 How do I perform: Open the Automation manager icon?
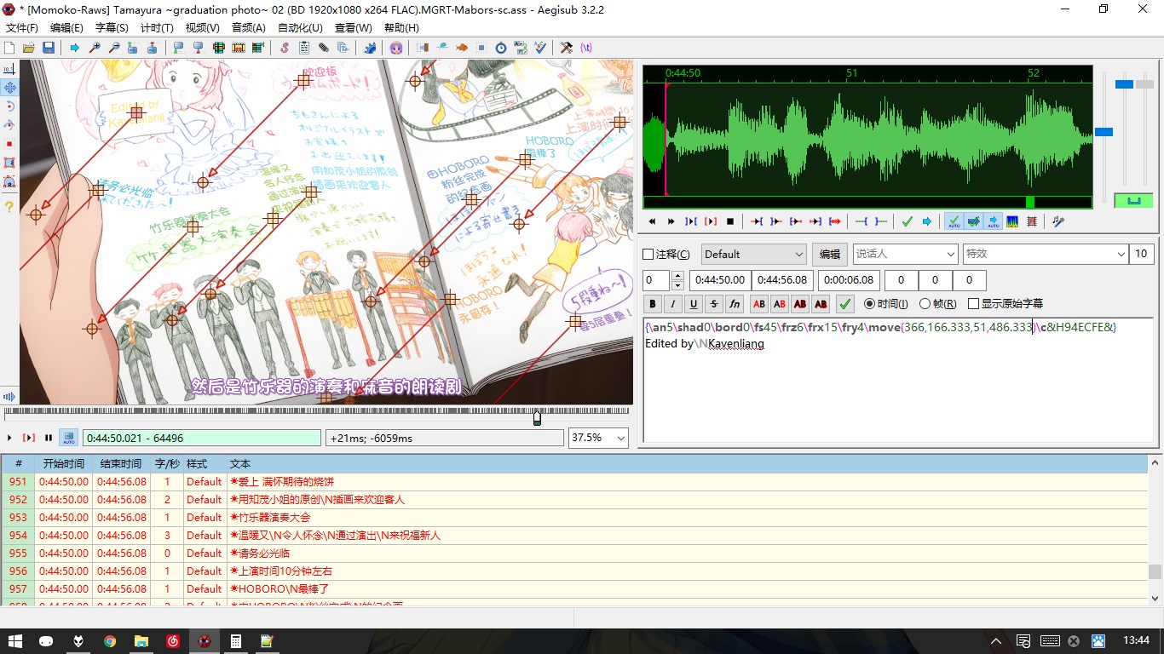click(x=369, y=48)
